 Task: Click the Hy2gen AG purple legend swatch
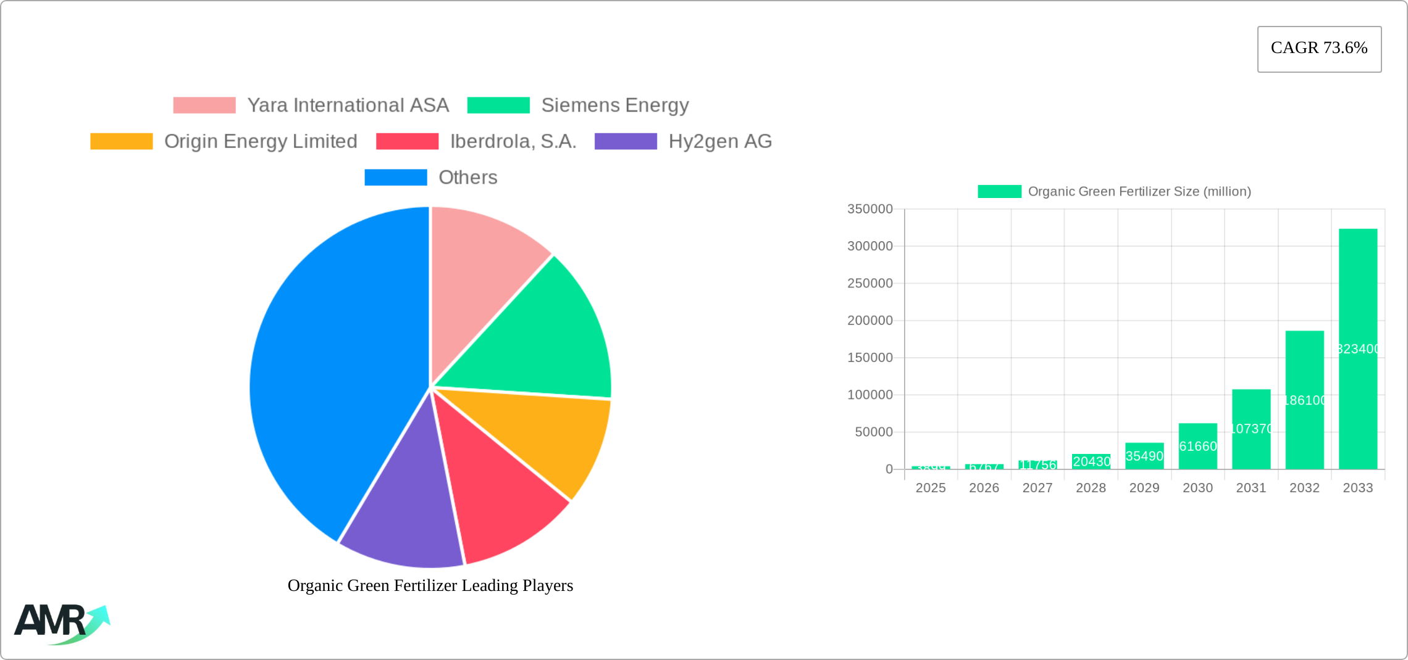(x=625, y=141)
